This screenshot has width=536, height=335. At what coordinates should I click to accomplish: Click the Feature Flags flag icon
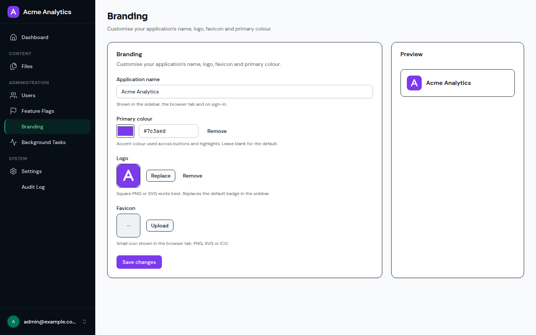pyautogui.click(x=13, y=111)
